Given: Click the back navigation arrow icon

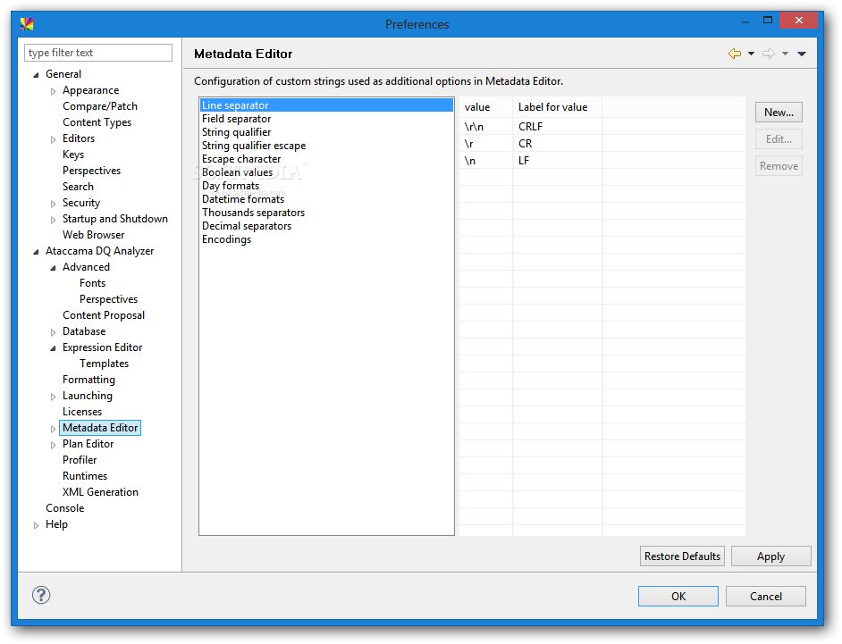Looking at the screenshot, I should click(x=734, y=54).
